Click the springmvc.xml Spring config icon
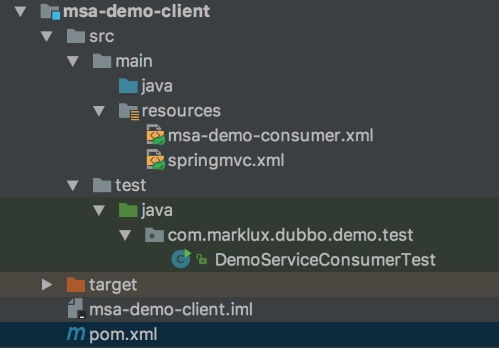This screenshot has height=348, width=499. 155,160
